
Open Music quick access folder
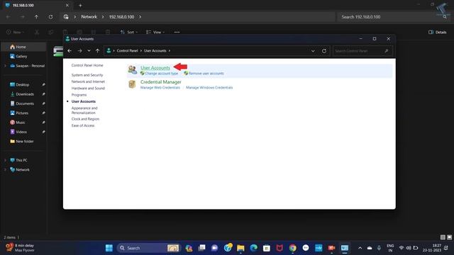point(21,123)
